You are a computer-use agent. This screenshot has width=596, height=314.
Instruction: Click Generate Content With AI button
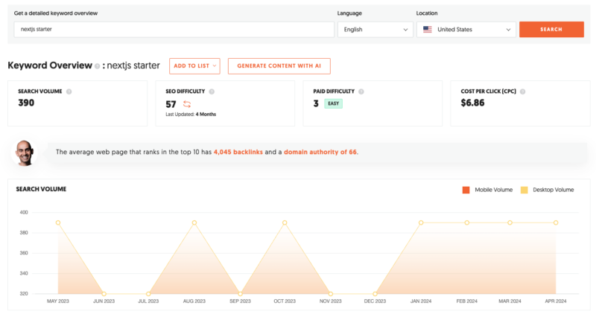pyautogui.click(x=279, y=66)
